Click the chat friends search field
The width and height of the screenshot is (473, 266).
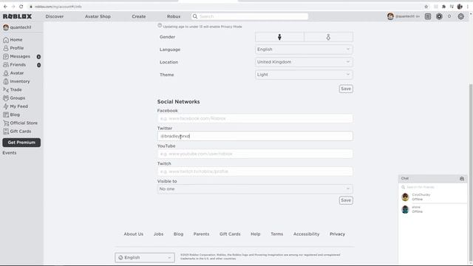pos(432,187)
